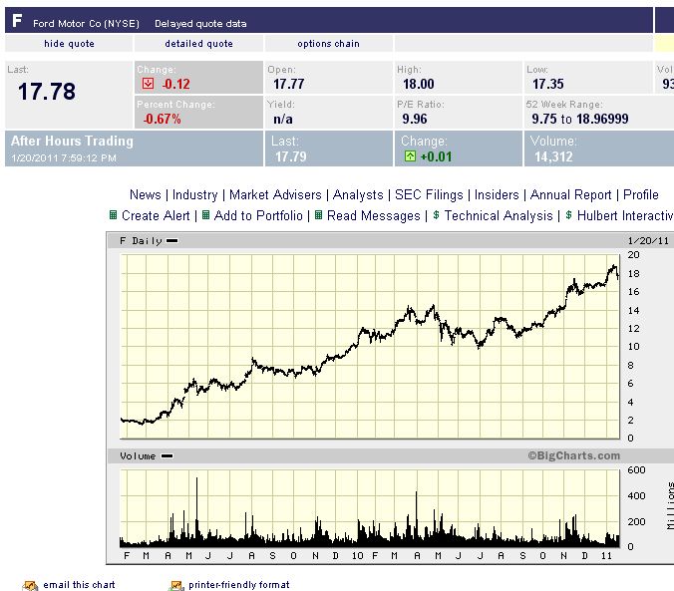Open the SEC Filings link
This screenshot has height=591, width=674.
pos(429,194)
